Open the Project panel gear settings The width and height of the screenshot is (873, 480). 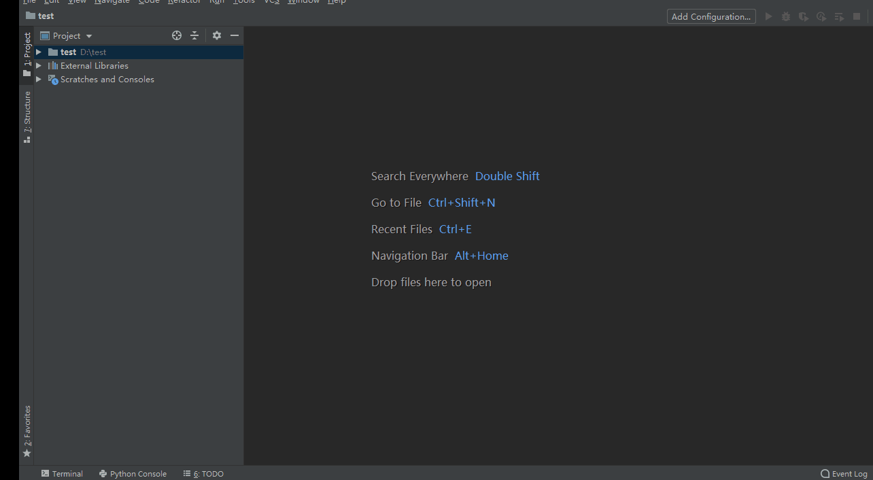[217, 35]
